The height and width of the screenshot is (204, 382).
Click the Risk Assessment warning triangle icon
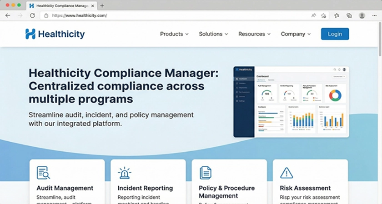coord(286,173)
